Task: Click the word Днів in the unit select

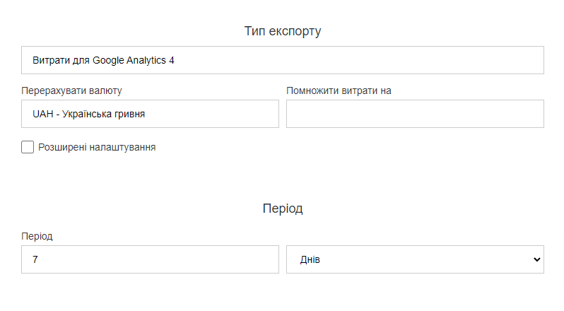Action: (310, 259)
